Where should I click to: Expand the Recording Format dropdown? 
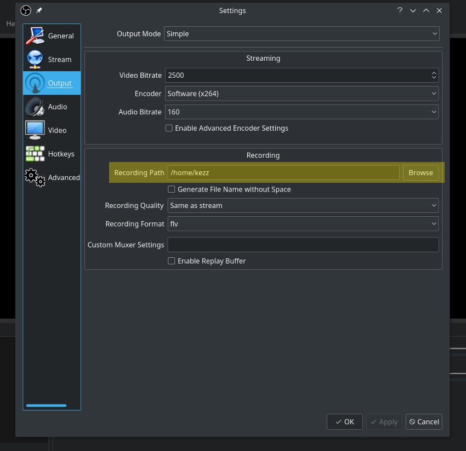303,224
